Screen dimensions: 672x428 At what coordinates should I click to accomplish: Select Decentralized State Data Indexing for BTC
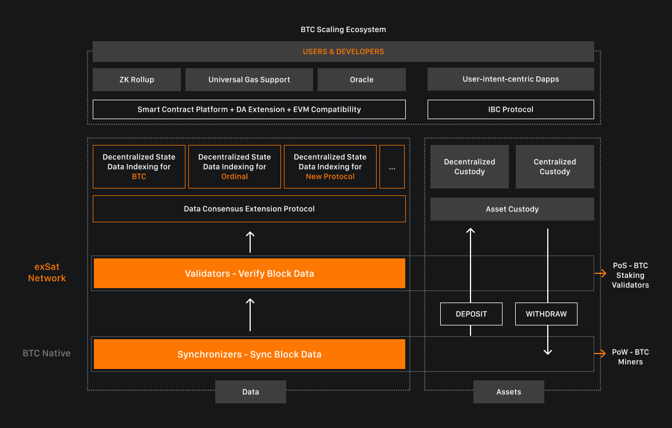(x=139, y=167)
